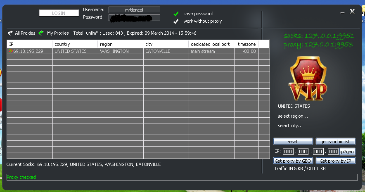This screenshot has width=365, height=192.
Task: Toggle the save password checkmark
Action: (176, 14)
